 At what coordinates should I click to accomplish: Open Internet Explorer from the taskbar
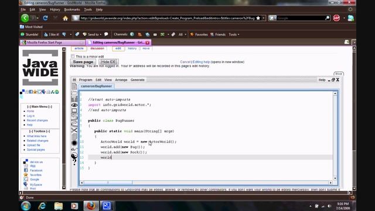pyautogui.click(x=42, y=206)
